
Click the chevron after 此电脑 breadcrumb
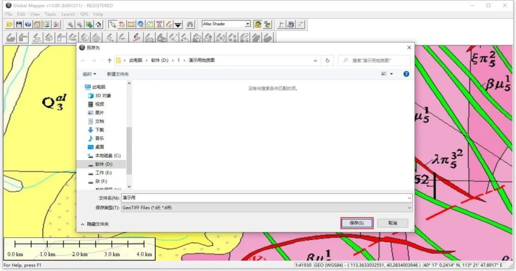click(x=147, y=60)
